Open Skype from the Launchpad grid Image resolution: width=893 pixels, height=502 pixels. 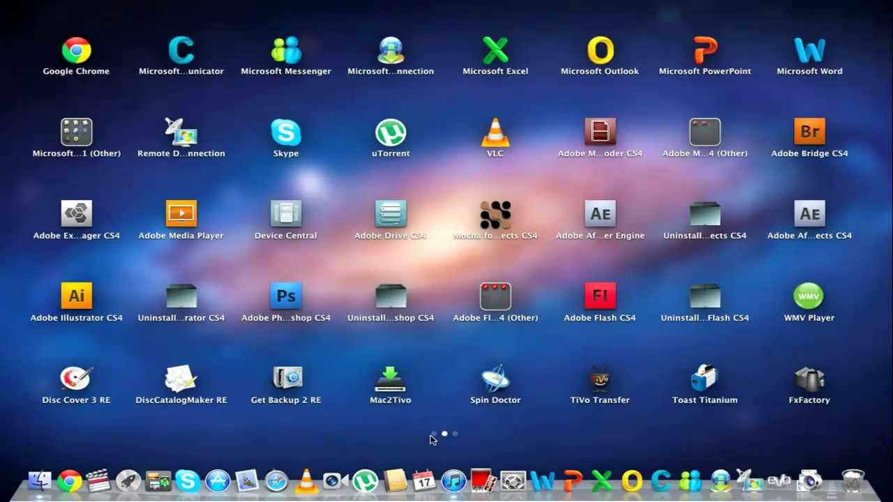(286, 132)
